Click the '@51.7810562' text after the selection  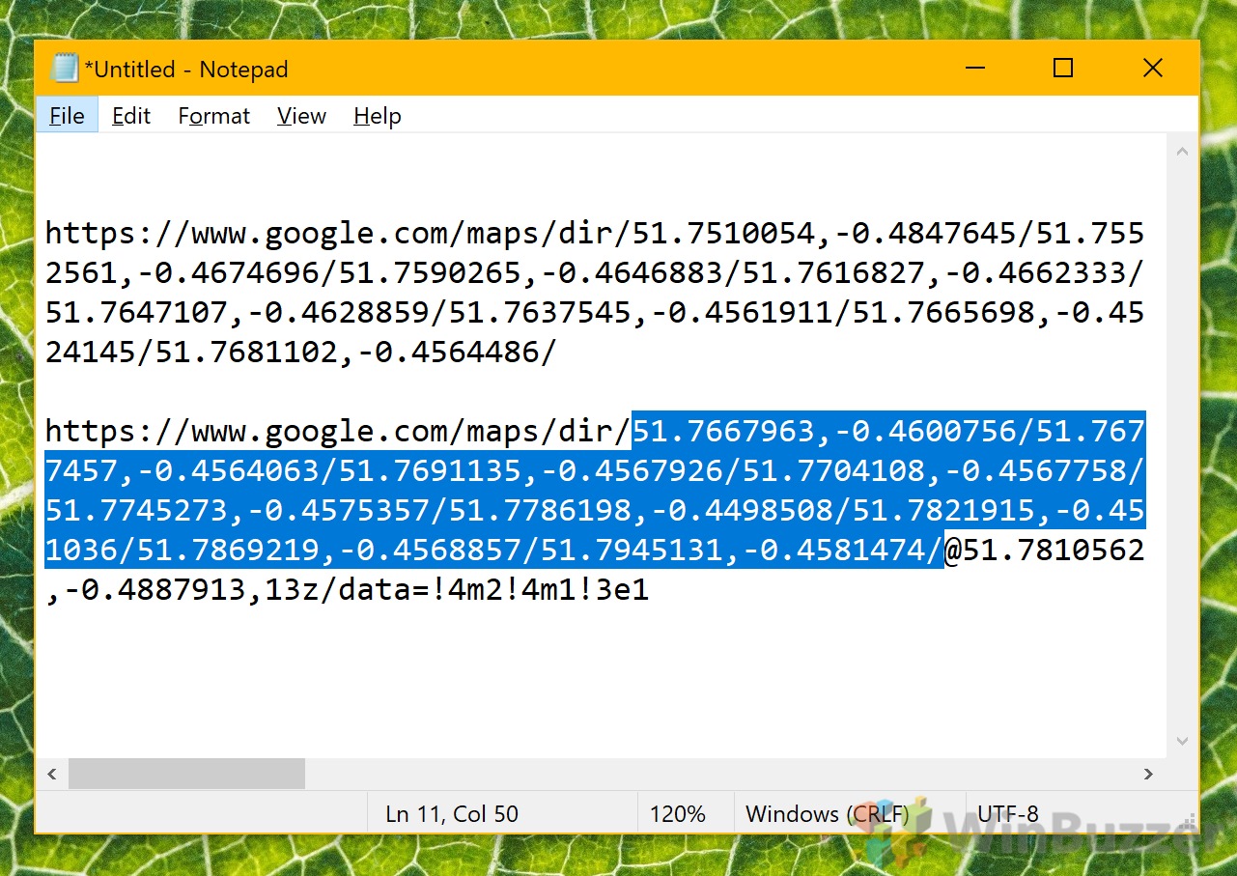tap(1044, 551)
